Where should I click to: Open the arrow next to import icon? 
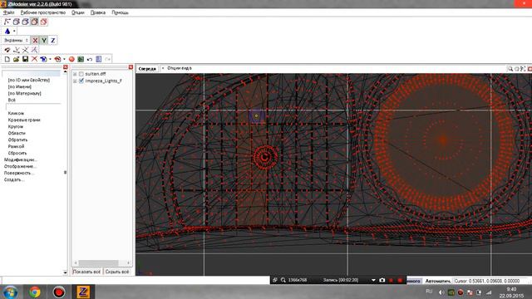[x=50, y=59]
